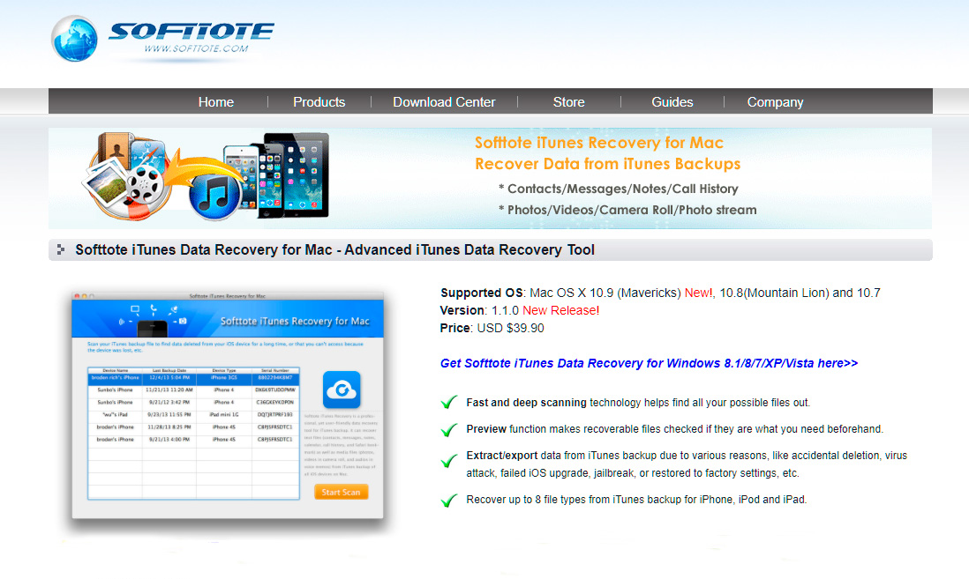Open the Windows 8.1/8/7/XP/Vista version link

click(649, 363)
